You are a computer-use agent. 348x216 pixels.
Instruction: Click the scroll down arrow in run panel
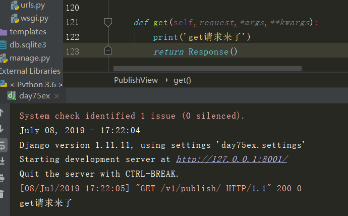coord(2,129)
